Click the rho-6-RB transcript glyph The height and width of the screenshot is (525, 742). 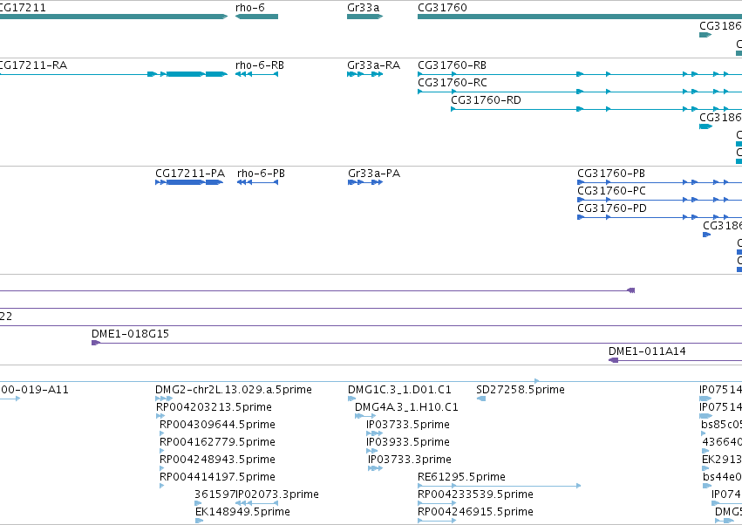click(x=256, y=74)
